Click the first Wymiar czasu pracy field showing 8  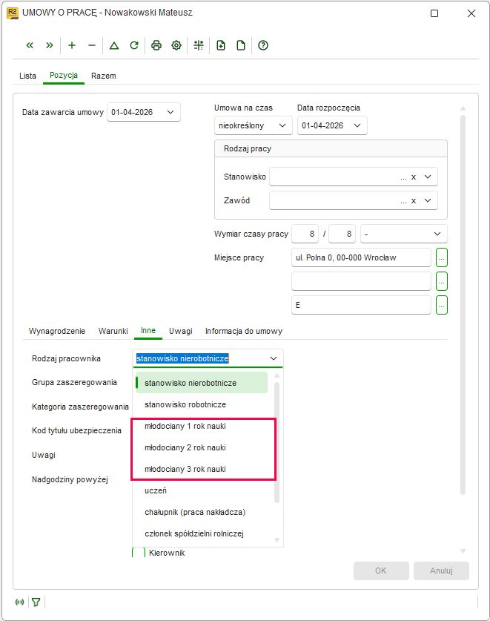[x=305, y=234]
